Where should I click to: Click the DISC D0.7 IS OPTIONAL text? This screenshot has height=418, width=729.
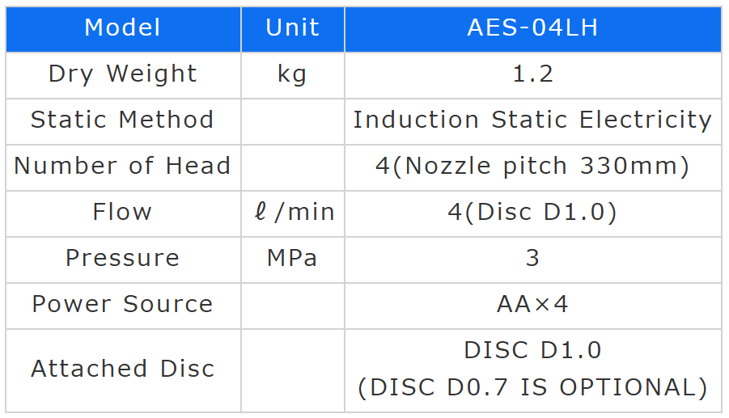[x=532, y=387]
